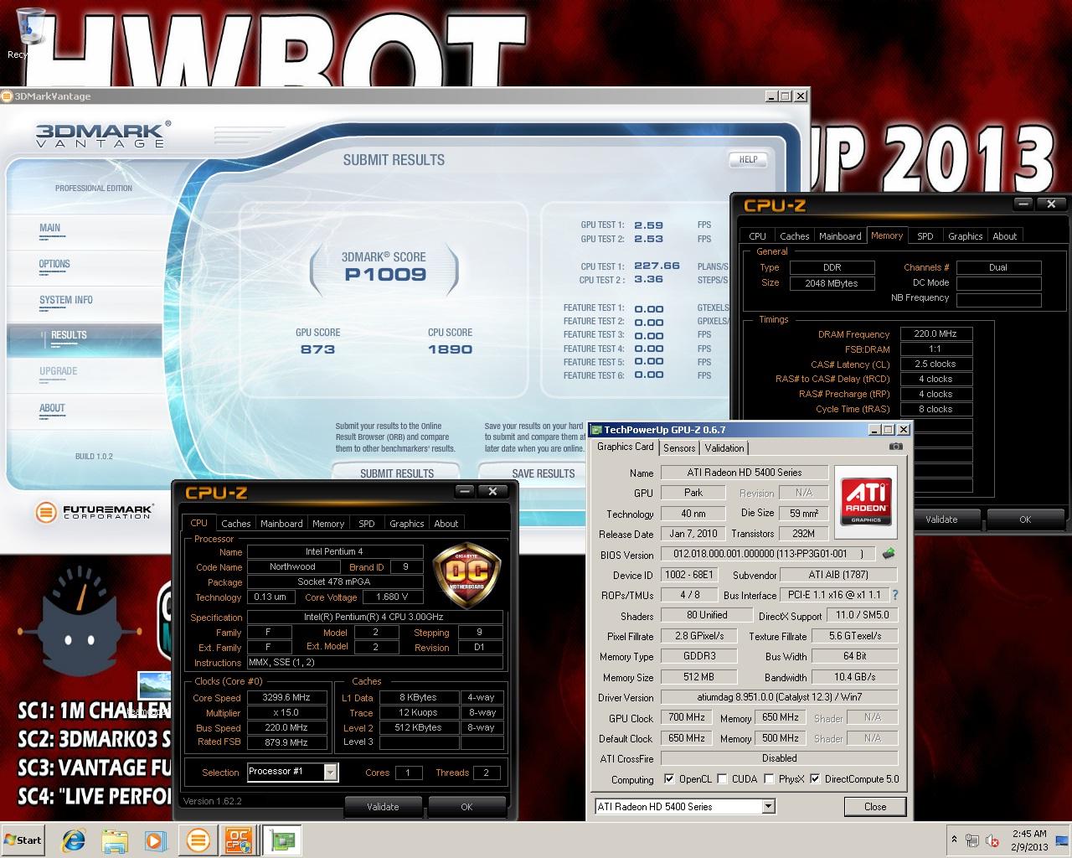Open Memory tab in front CPU-Z window
The height and width of the screenshot is (858, 1072).
[x=328, y=524]
